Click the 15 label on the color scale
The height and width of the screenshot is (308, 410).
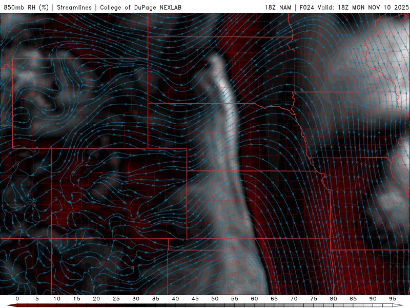click(x=76, y=299)
